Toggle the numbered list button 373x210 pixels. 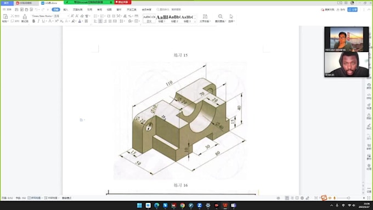point(102,16)
